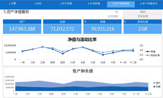Click the 九月 净值 data point
This screenshot has height=98, width=163.
coord(103,55)
